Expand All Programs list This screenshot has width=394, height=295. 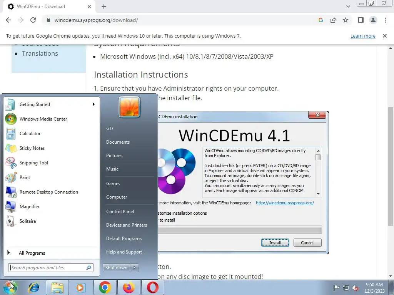pos(32,253)
